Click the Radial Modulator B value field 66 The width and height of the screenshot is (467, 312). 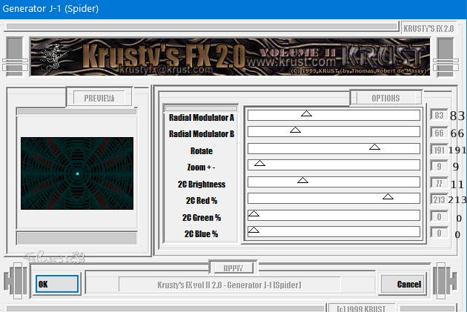point(439,133)
